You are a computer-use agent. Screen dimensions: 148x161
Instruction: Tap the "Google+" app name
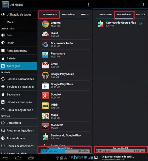(56, 94)
